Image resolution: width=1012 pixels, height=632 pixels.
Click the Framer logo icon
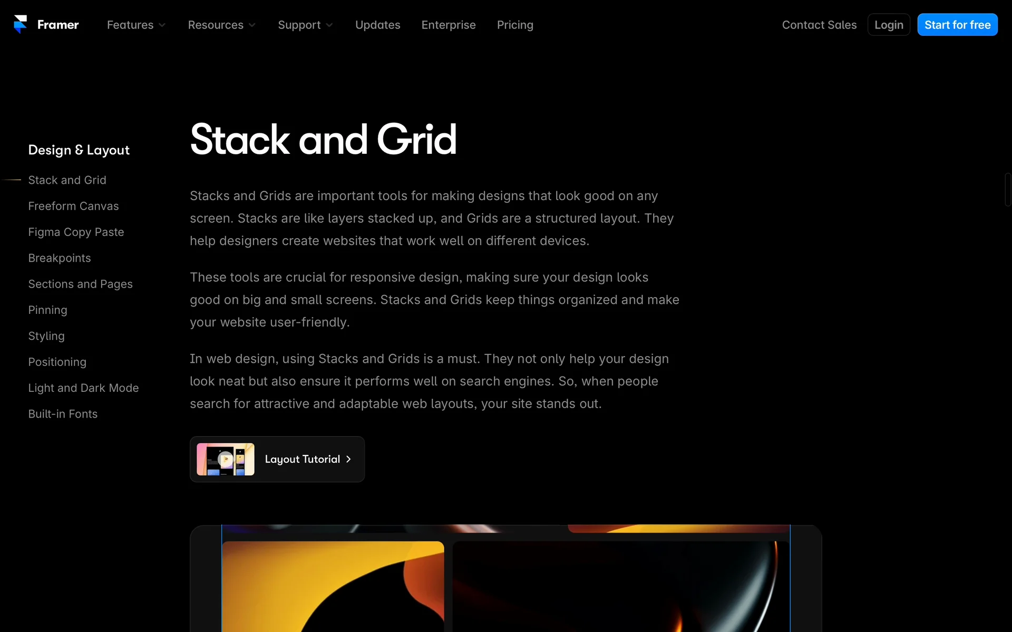(x=20, y=24)
